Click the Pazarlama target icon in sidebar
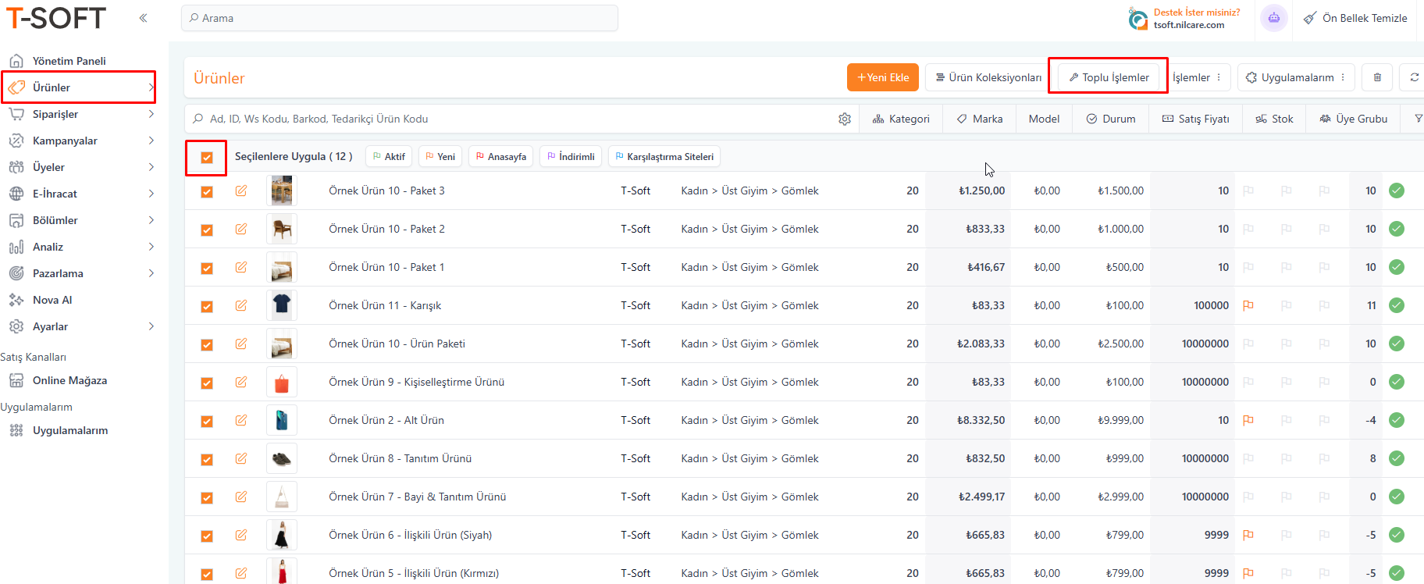Viewport: 1424px width, 584px height. [16, 273]
